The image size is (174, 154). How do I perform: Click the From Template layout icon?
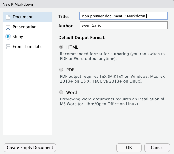pyautogui.click(x=8, y=47)
